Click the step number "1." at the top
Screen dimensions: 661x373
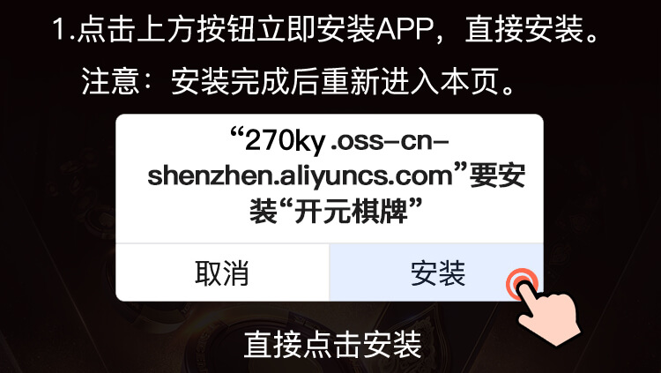click(x=63, y=30)
